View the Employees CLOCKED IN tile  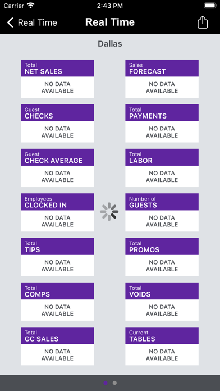(57, 212)
